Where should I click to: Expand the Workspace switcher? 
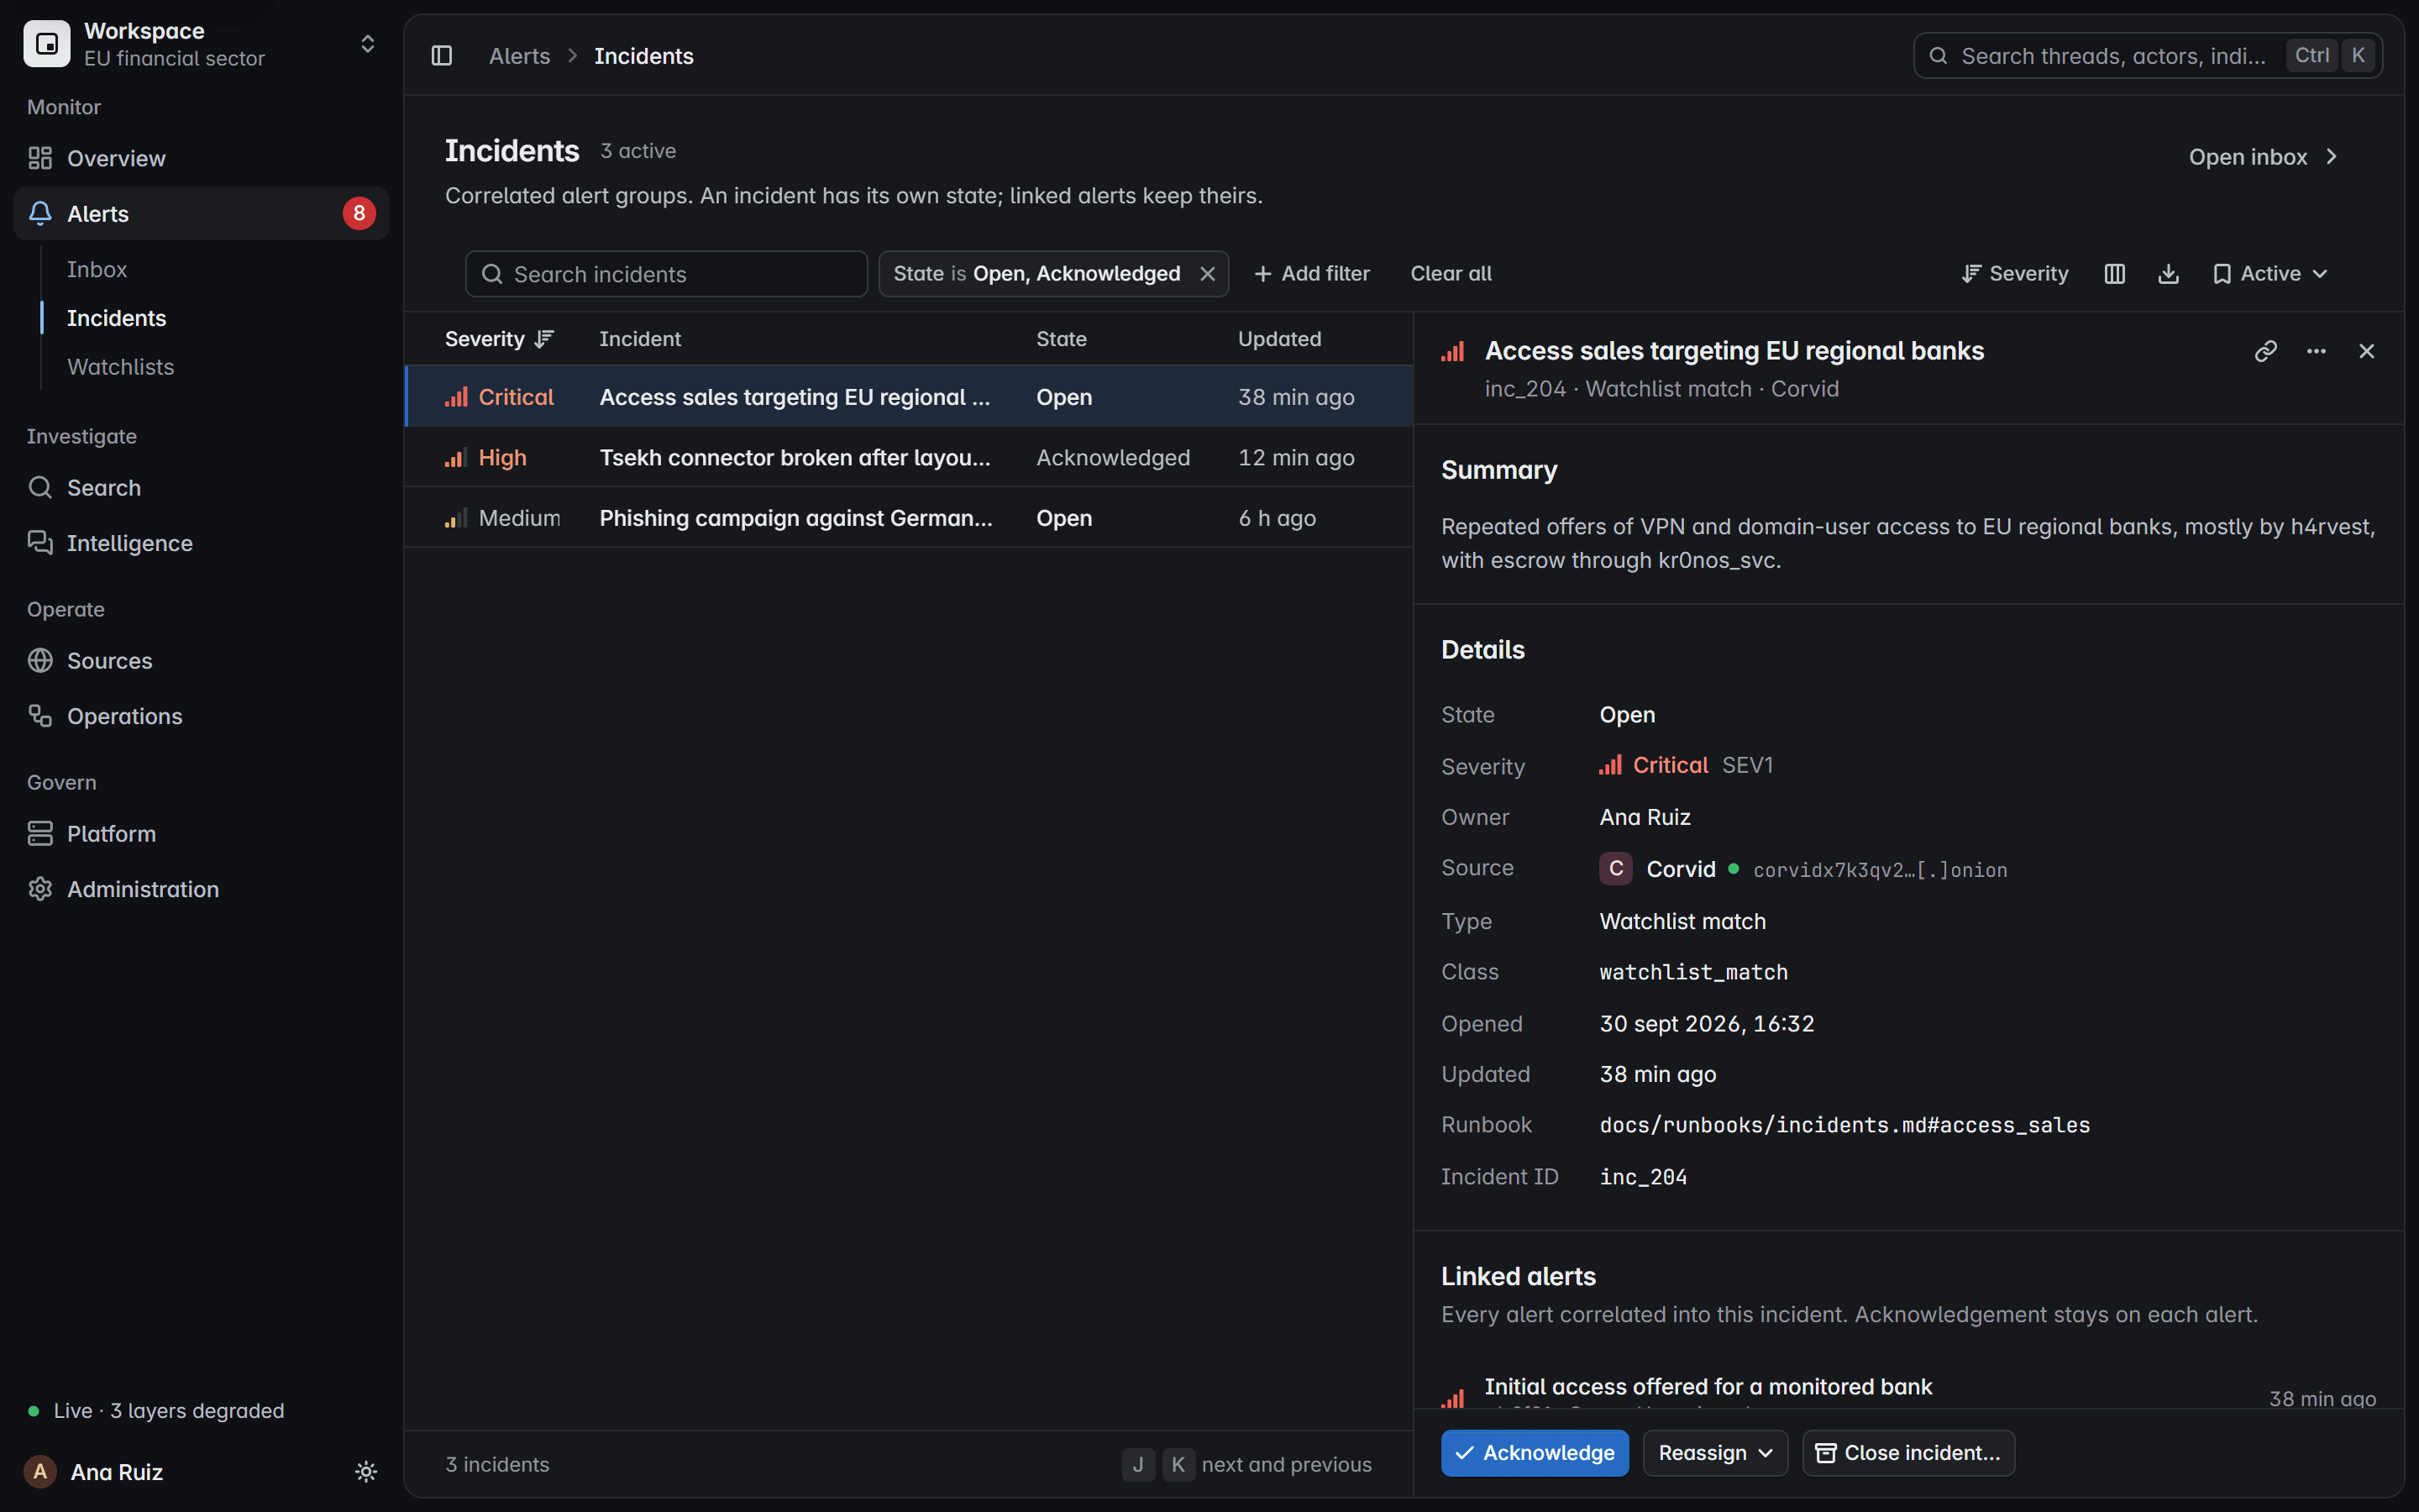(201, 44)
